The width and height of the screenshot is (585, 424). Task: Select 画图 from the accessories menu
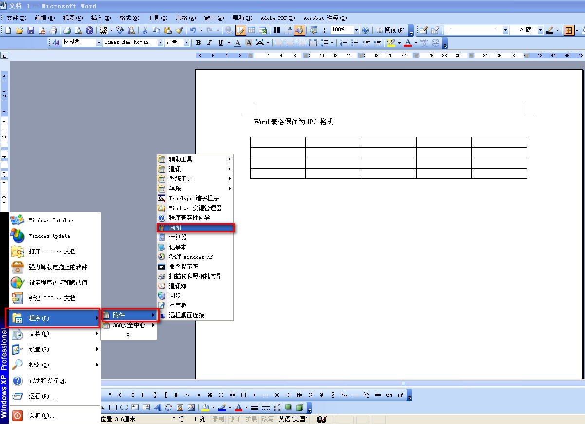[x=195, y=228]
